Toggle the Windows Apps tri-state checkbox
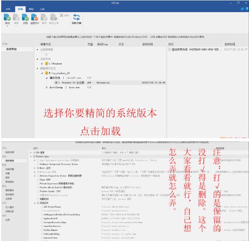249x241 pixels. [34, 156]
